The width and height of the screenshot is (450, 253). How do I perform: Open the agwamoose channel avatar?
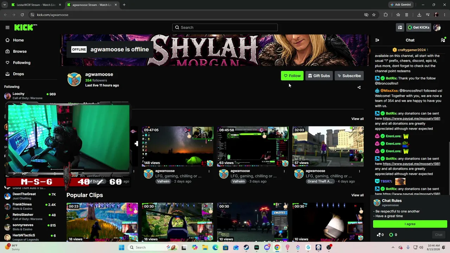click(74, 79)
